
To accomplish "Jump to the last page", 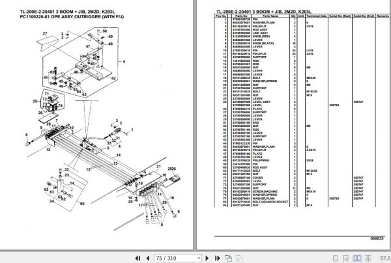I will pos(217,258).
